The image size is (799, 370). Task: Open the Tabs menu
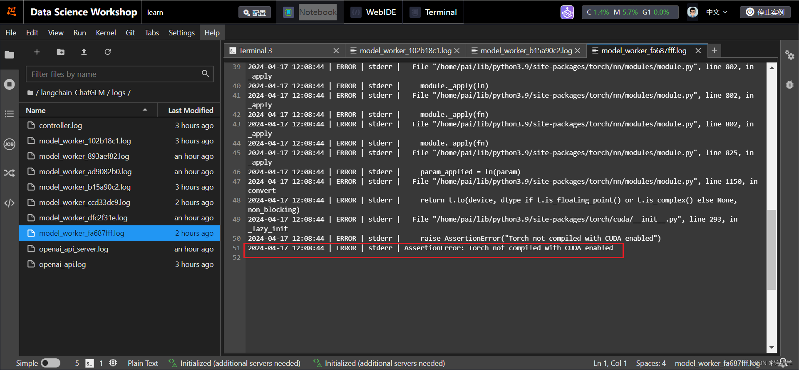[152, 32]
